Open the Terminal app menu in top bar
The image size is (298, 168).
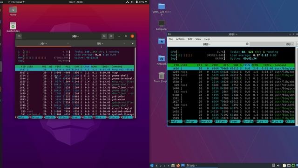coord(17,2)
